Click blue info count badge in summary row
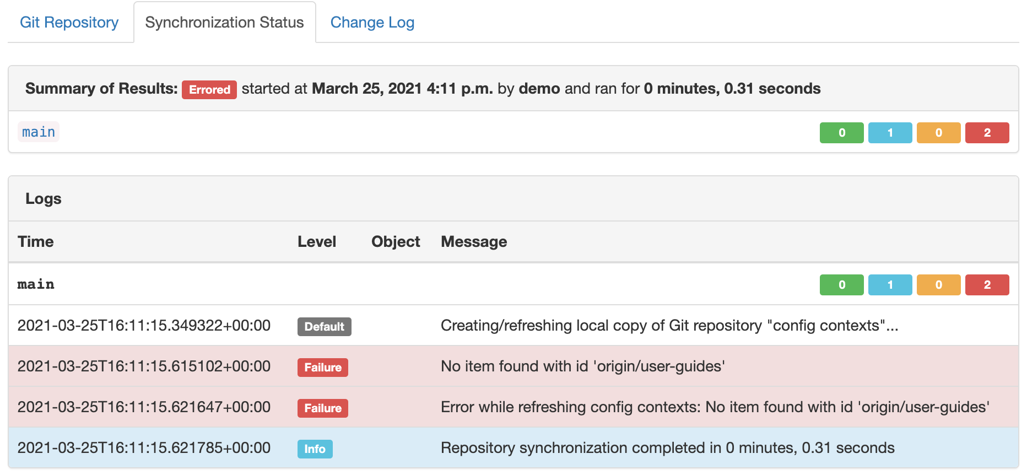Screen dimensions: 1027x475 click(x=890, y=133)
